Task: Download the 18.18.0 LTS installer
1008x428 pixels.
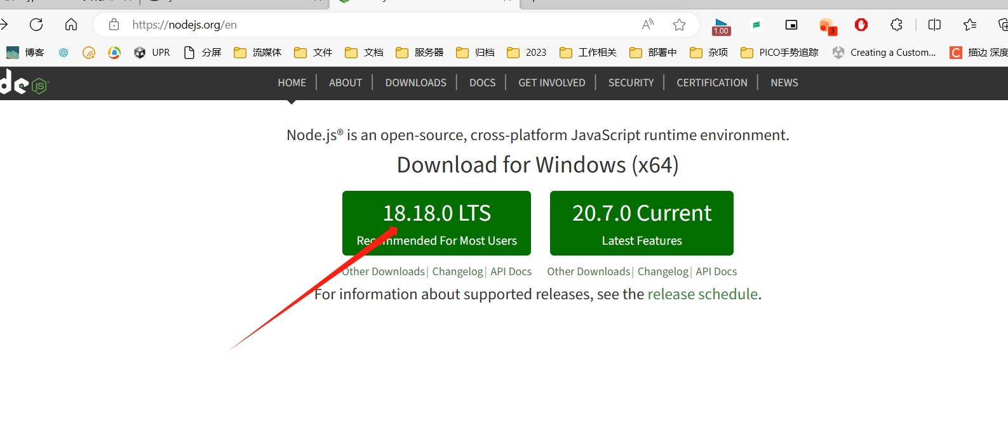Action: click(436, 223)
